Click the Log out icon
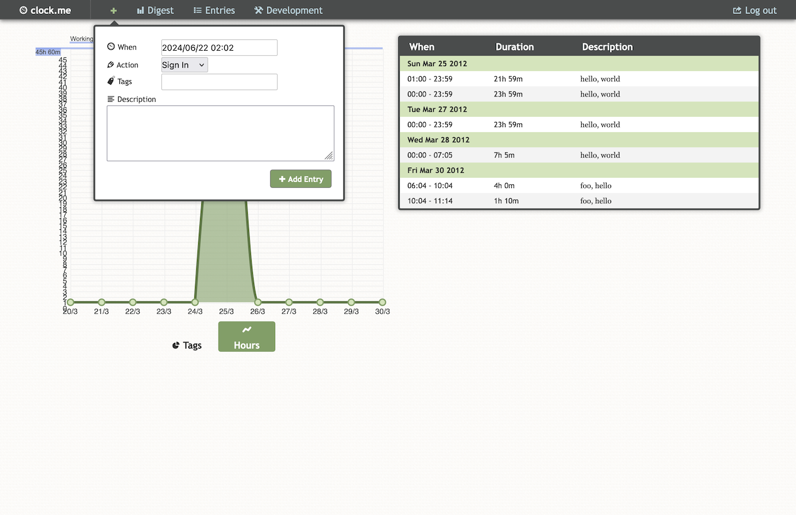The height and width of the screenshot is (515, 796). tap(737, 10)
